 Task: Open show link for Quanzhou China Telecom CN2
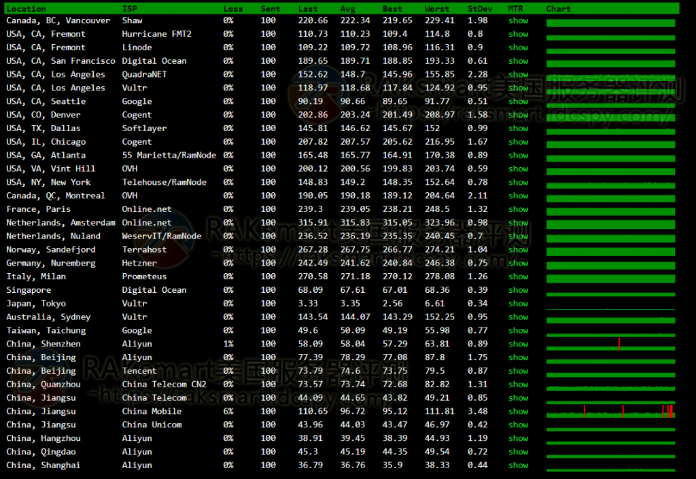click(x=518, y=385)
